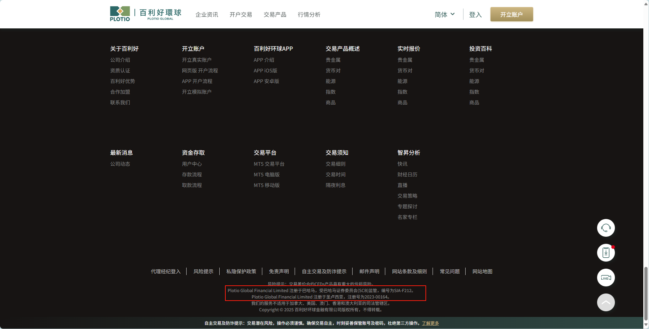This screenshot has height=329, width=649.
Task: Open MT5 电脑版 platform link
Action: 267,175
